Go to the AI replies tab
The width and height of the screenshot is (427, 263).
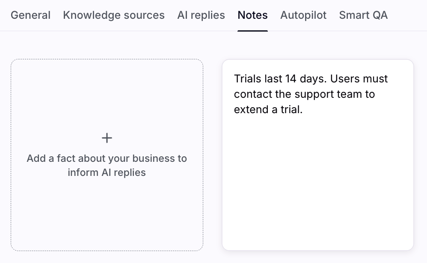click(201, 15)
